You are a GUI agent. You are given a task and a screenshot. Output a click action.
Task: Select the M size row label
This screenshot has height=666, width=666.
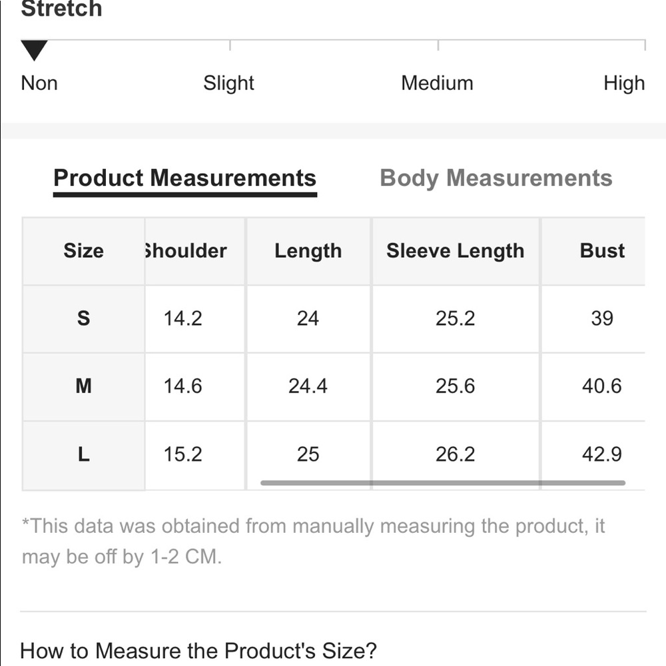(x=83, y=386)
